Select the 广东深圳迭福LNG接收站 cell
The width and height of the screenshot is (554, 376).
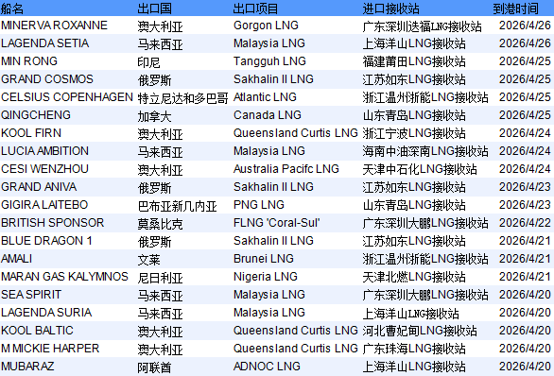tap(423, 26)
